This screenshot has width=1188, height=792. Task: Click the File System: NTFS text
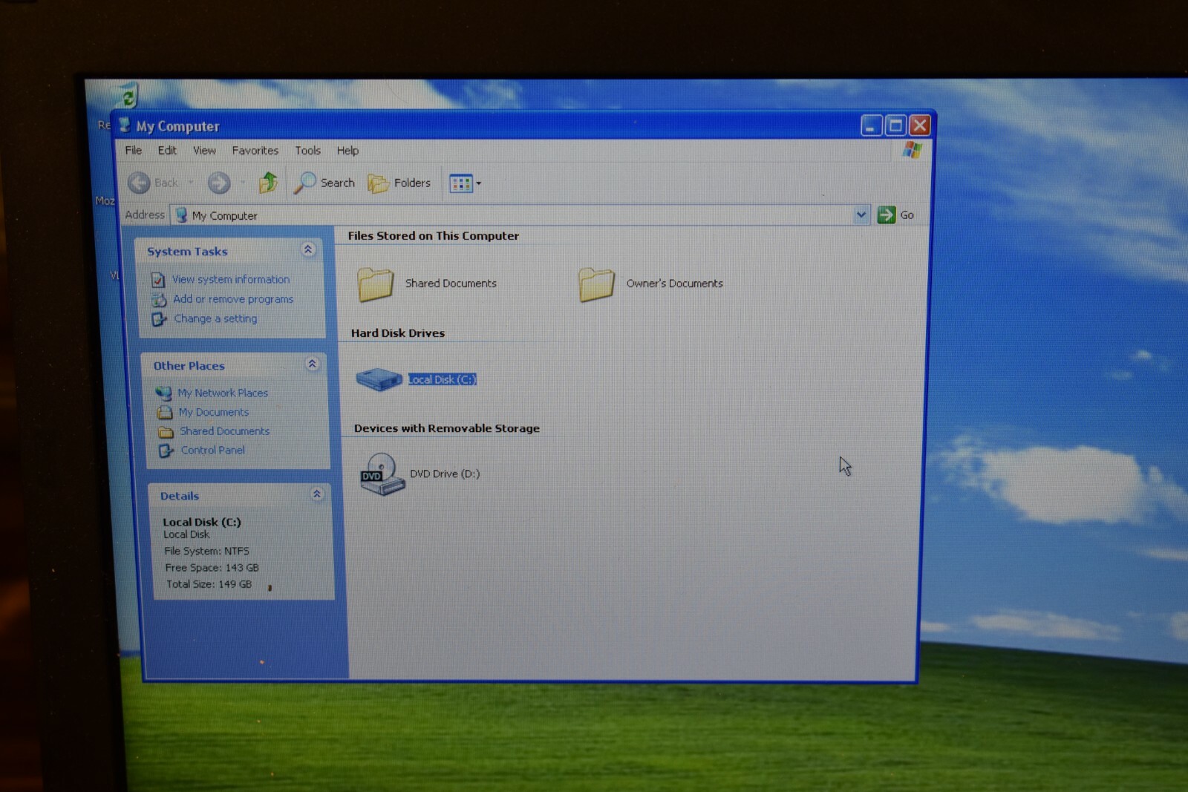(x=206, y=551)
